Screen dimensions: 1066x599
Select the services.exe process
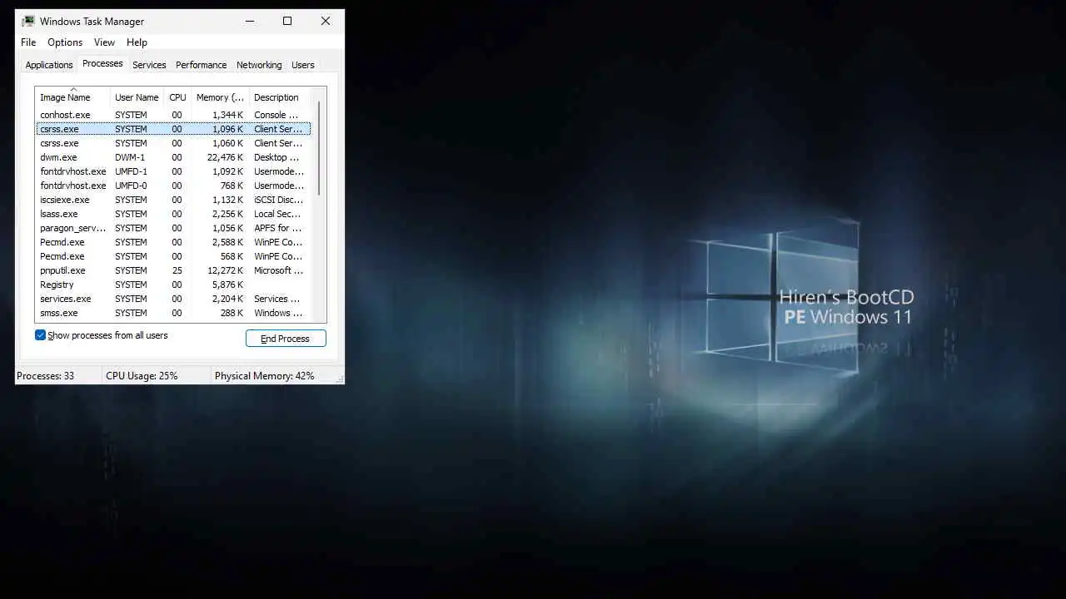tap(173, 299)
